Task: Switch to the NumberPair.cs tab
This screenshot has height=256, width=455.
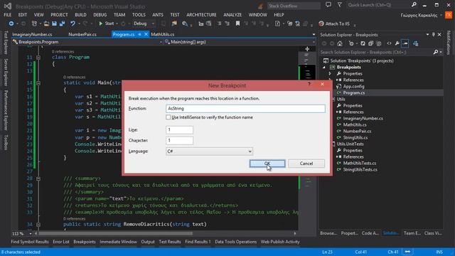Action: pos(82,34)
